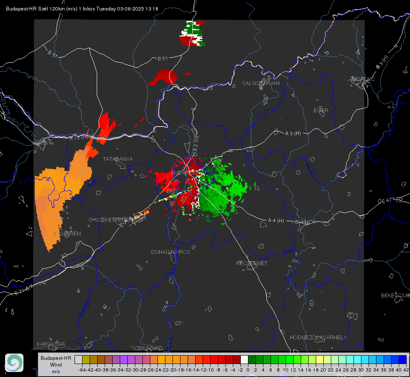
Task: Click the VESZPREM city label
Action: [x=67, y=234]
